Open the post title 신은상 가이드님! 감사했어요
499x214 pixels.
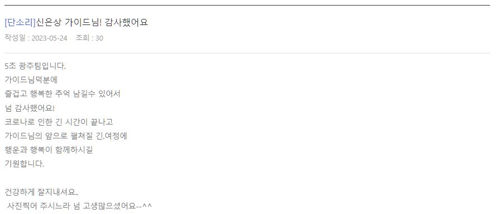pyautogui.click(x=92, y=22)
